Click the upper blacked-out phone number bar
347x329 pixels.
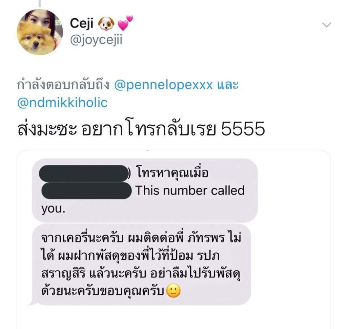(84, 173)
